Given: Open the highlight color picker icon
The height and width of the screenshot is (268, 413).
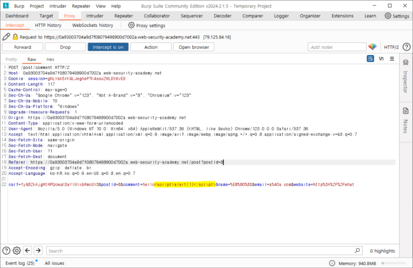Looking at the screenshot, I should (x=372, y=47).
